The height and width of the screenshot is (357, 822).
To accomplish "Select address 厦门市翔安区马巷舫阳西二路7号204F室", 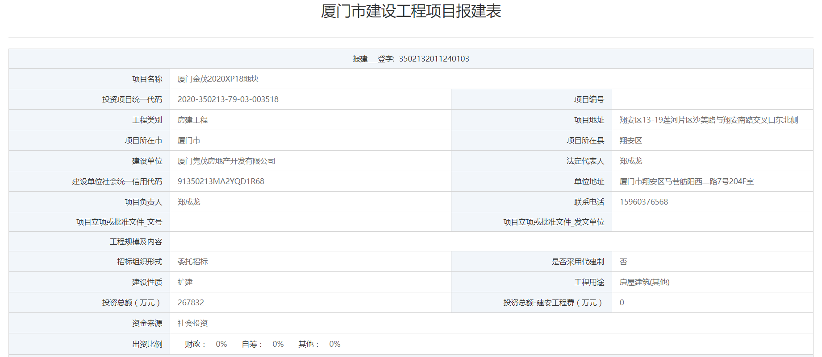I will click(687, 181).
